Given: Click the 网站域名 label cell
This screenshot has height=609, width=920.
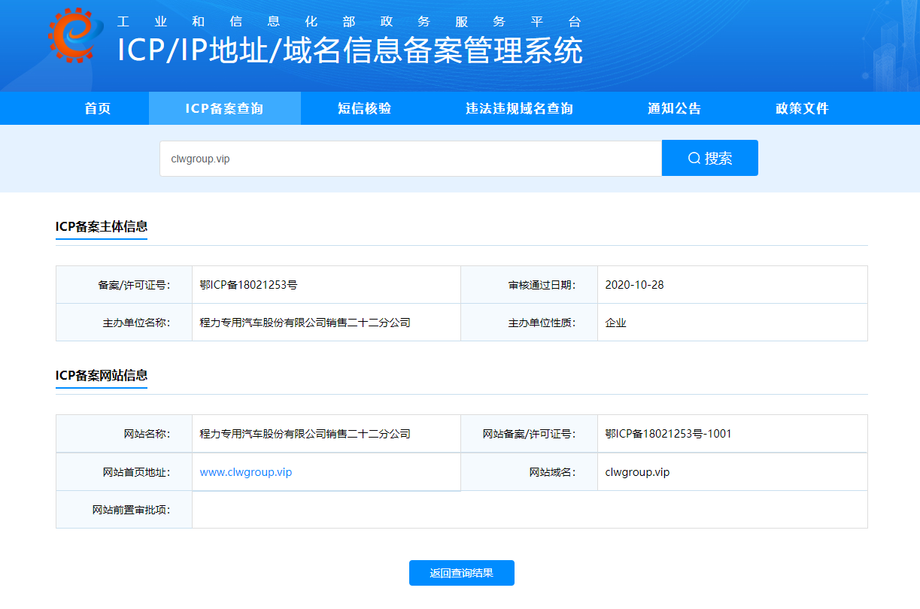Looking at the screenshot, I should pyautogui.click(x=530, y=472).
